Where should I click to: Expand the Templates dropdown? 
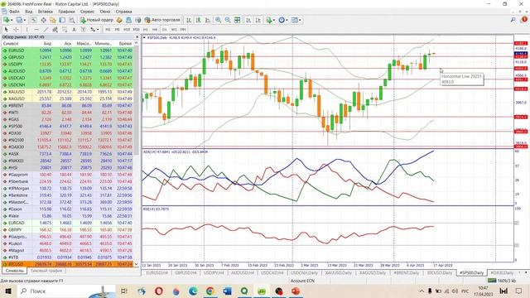point(300,20)
